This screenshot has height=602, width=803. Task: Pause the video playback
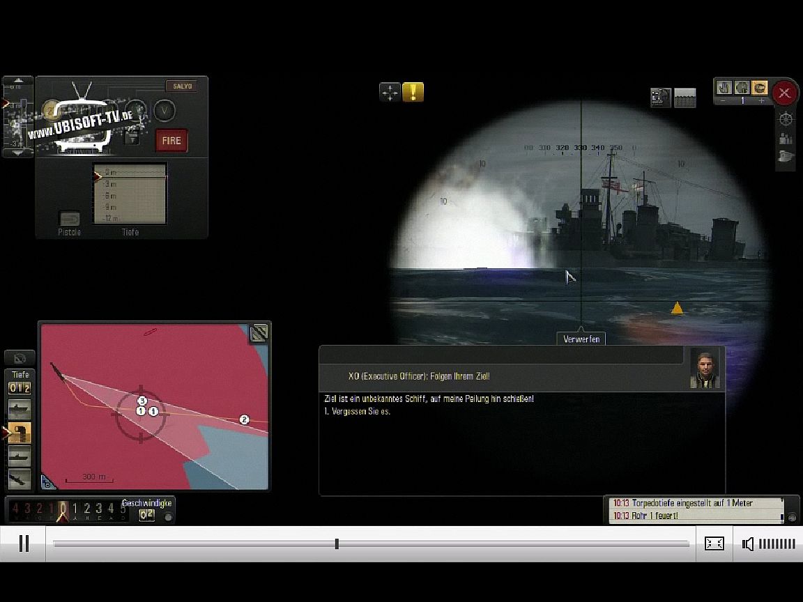point(24,543)
